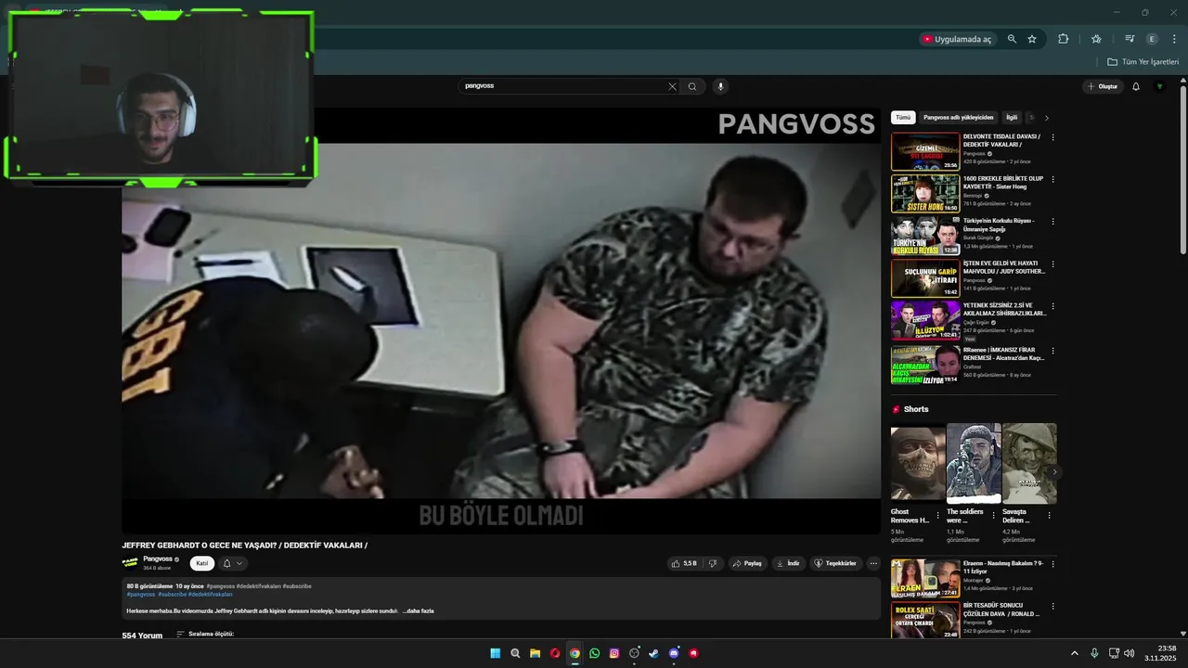The height and width of the screenshot is (668, 1188).
Task: Open Tüm Yer İşaretleri bookmarks folder
Action: 1143,62
